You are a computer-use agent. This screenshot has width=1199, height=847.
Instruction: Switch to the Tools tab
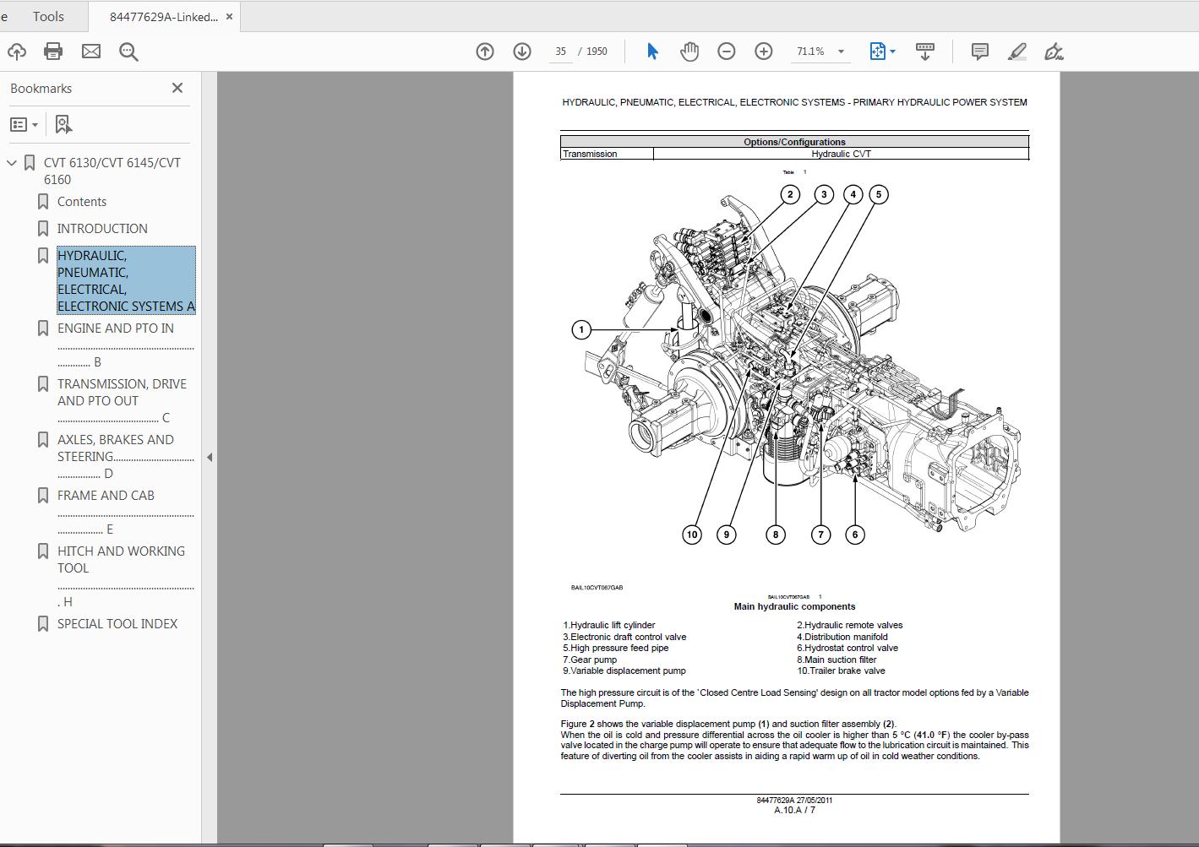[x=48, y=16]
